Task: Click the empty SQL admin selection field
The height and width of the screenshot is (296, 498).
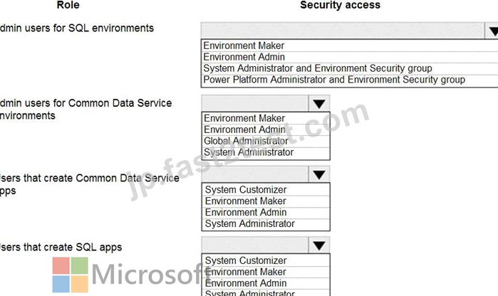Action: pos(343,31)
